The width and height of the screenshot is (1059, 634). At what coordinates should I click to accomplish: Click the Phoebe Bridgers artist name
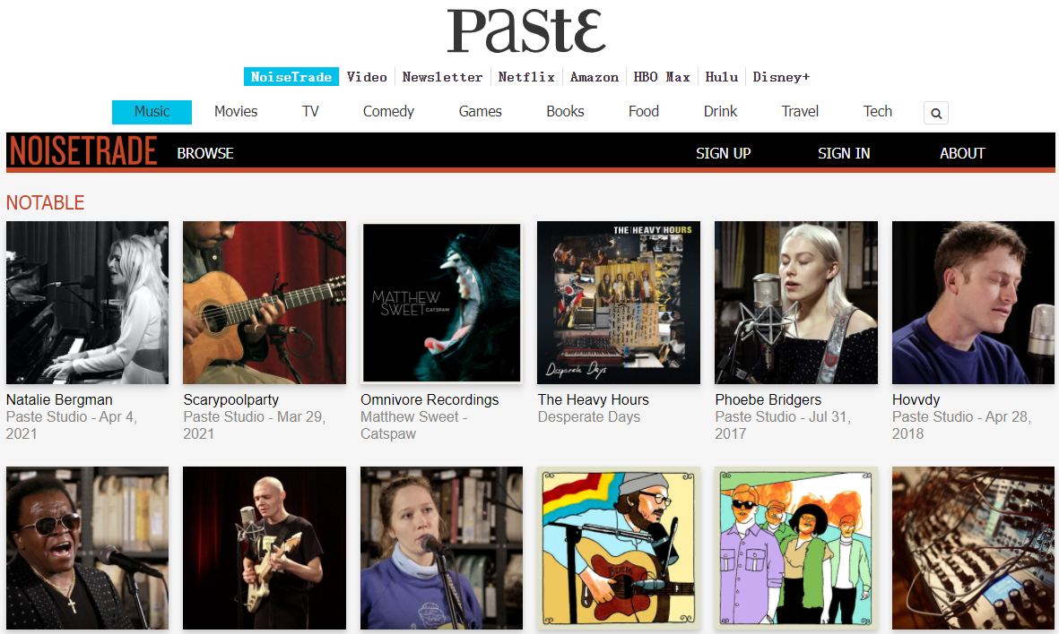tap(768, 400)
